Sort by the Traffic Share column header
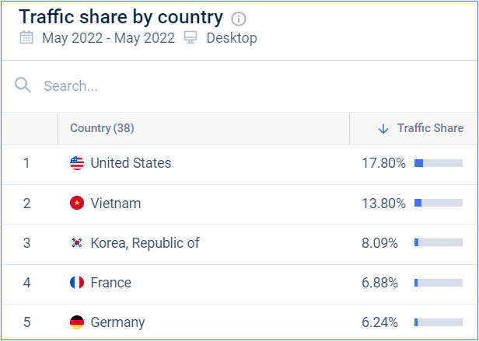The height and width of the screenshot is (341, 479). click(430, 128)
